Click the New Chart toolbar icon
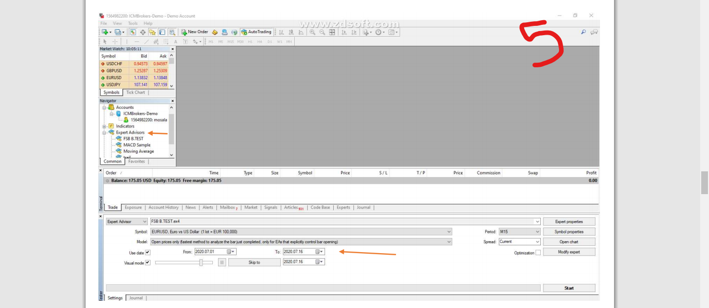The height and width of the screenshot is (308, 709). (x=104, y=32)
